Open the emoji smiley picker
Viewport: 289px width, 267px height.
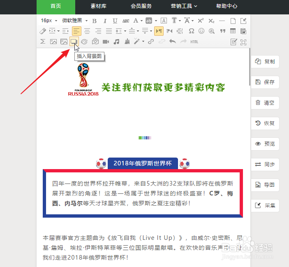(201, 31)
